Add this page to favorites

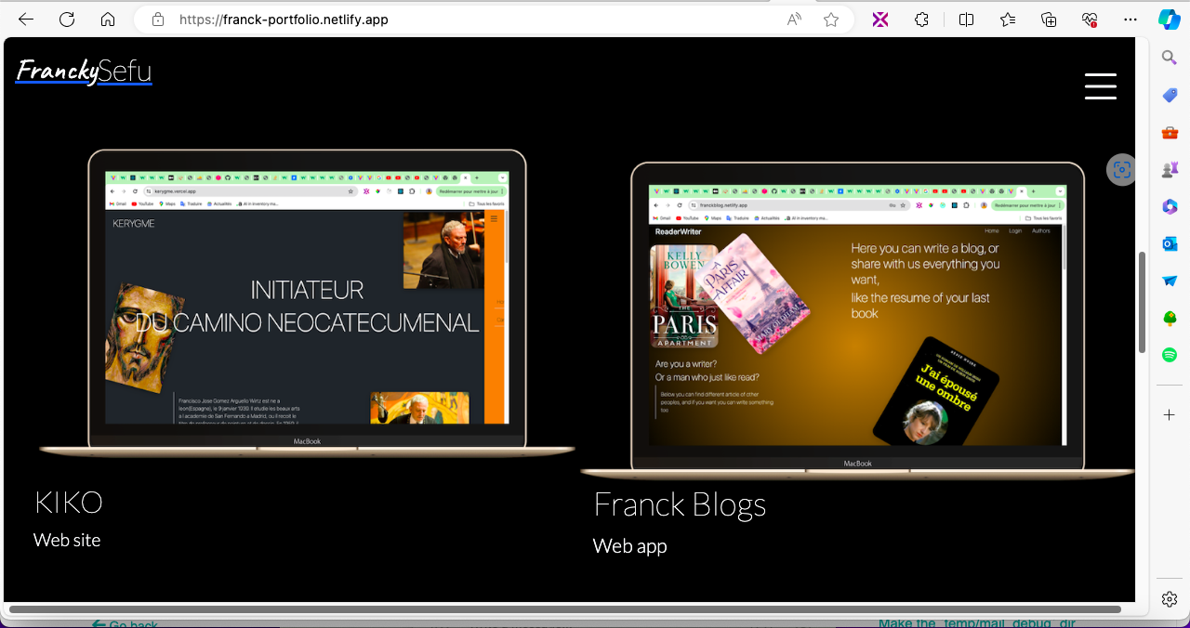[x=831, y=20]
